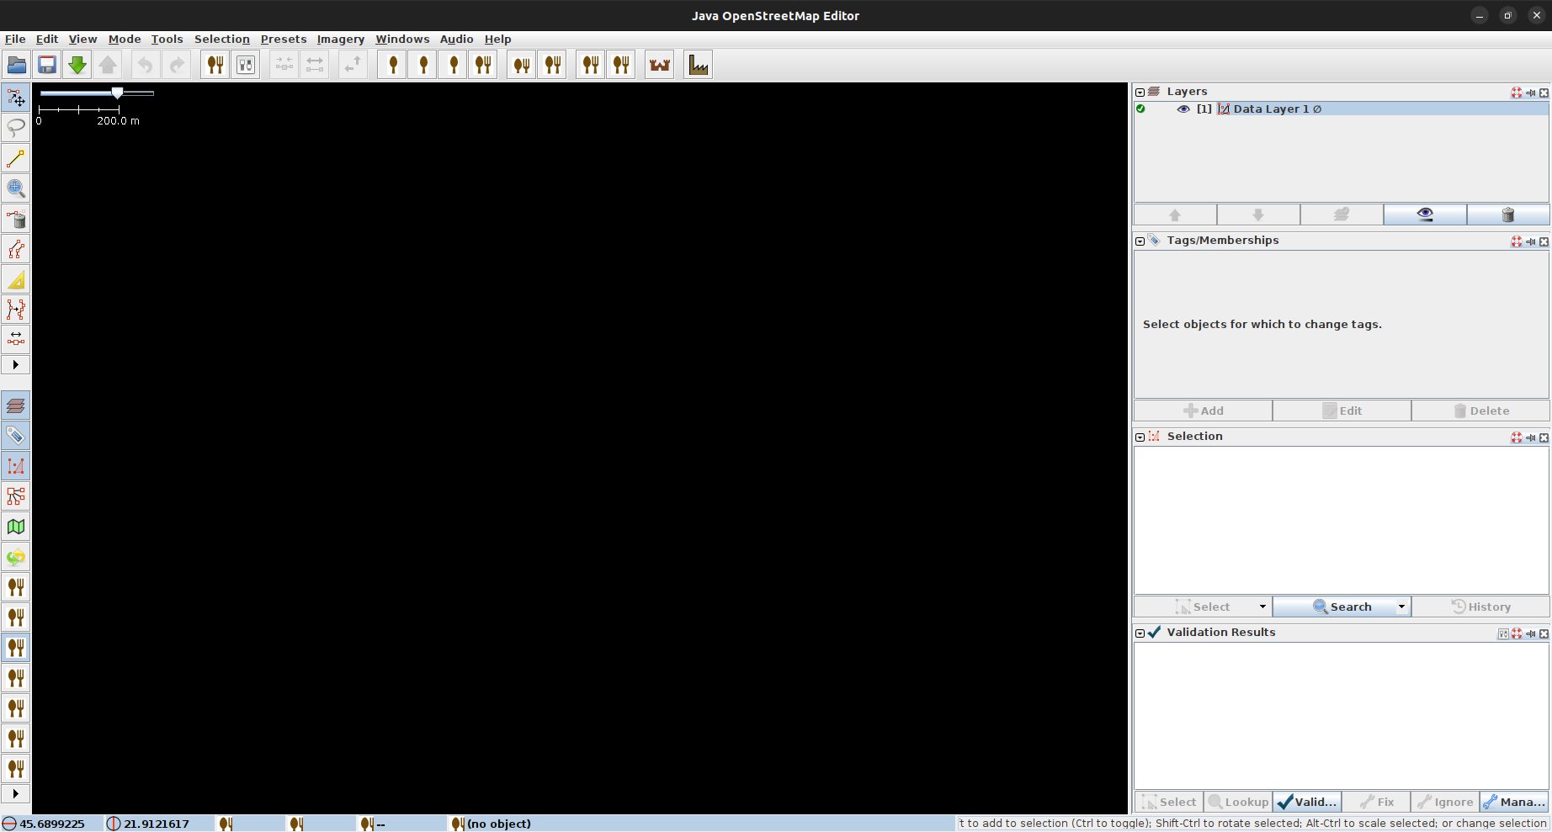Viewport: 1552px width, 832px height.
Task: Collapse the Tags/Memberships panel
Action: 1140,241
